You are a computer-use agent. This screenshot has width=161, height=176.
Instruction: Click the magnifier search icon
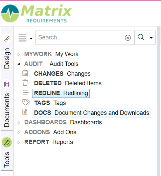pyautogui.click(x=141, y=37)
